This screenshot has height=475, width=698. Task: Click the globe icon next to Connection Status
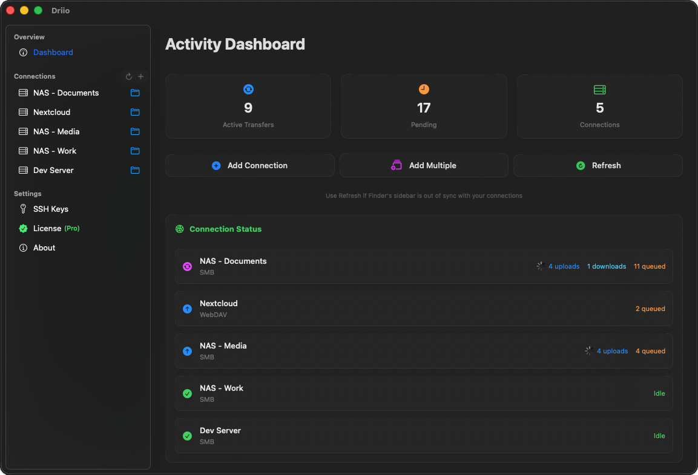[x=179, y=229]
